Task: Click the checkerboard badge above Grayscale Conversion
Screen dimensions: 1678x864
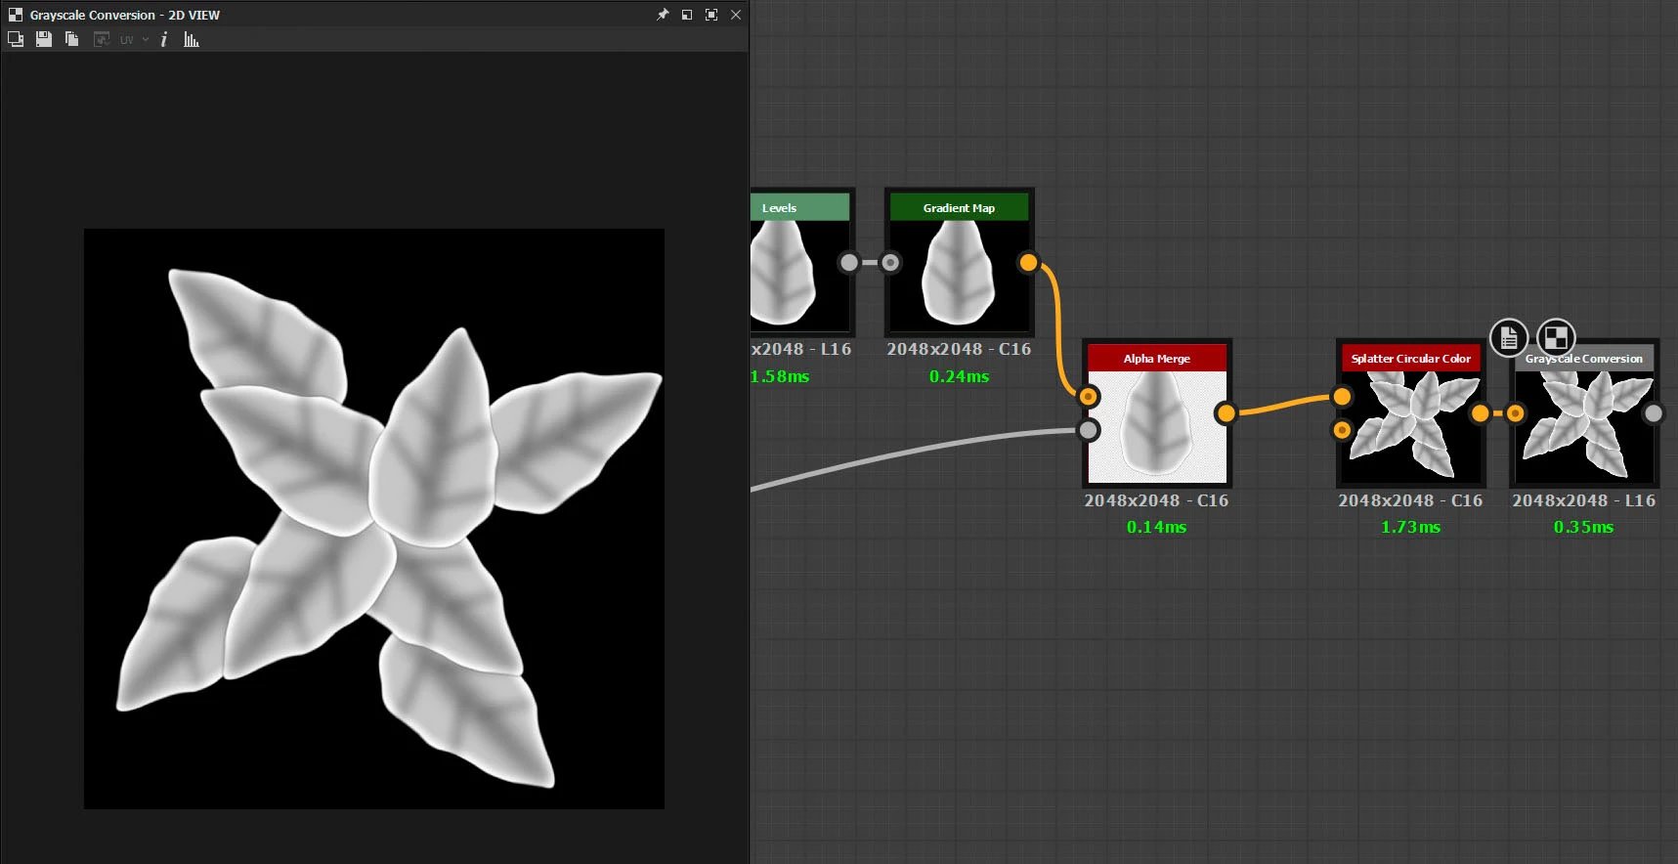Action: pyautogui.click(x=1556, y=338)
